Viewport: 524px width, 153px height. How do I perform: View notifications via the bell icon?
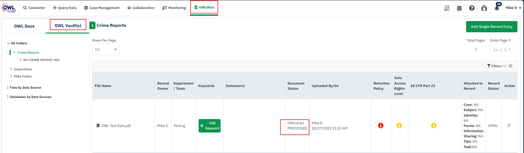pos(497,8)
